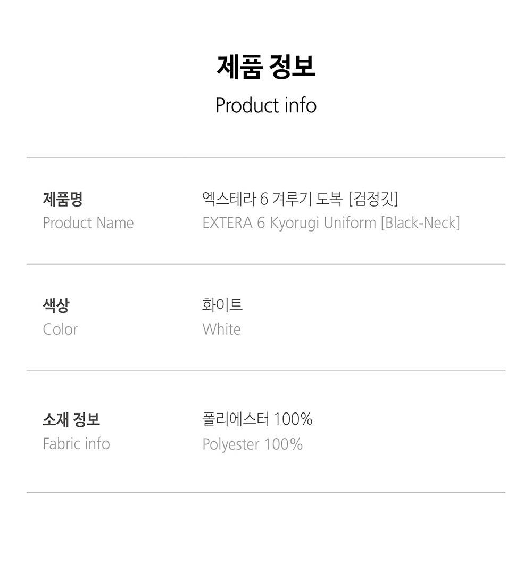Click the "Product info" subtitle
Screen dimensions: 532x578
(x=266, y=105)
